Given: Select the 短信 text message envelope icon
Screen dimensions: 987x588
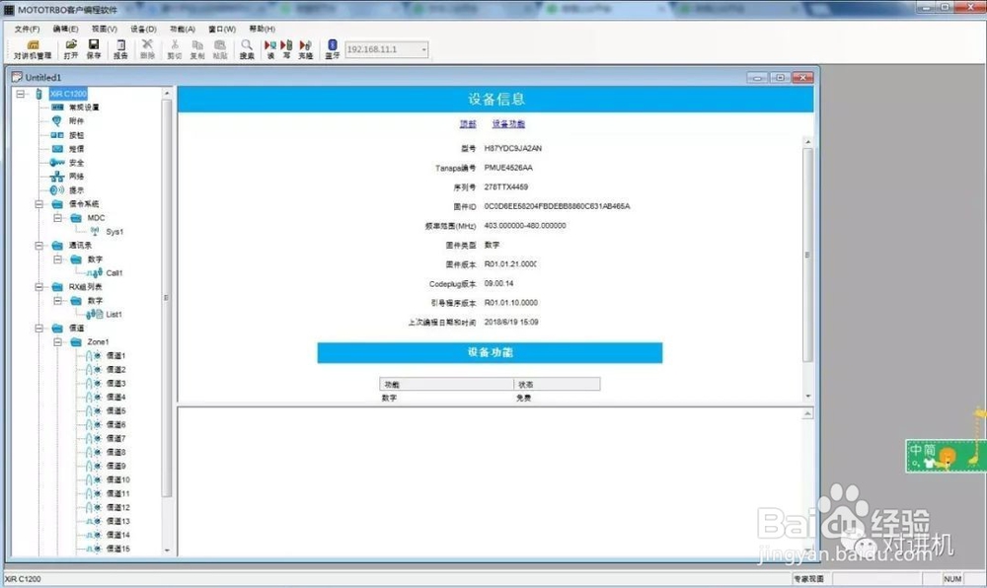Looking at the screenshot, I should pos(57,148).
